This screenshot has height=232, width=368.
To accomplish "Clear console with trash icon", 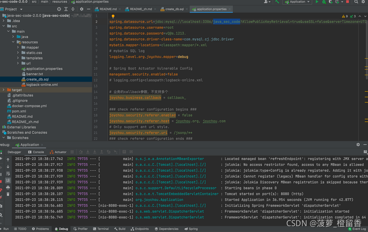I will tap(8, 194).
